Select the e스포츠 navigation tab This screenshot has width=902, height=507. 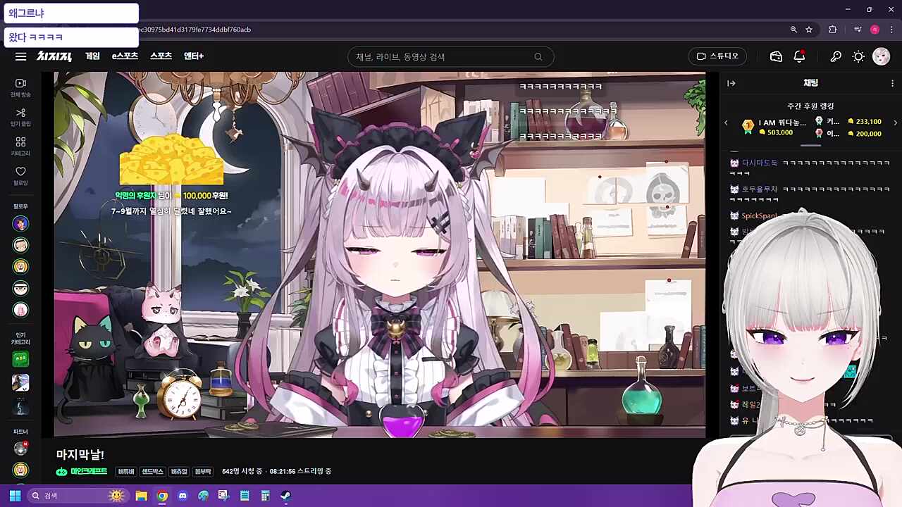125,56
